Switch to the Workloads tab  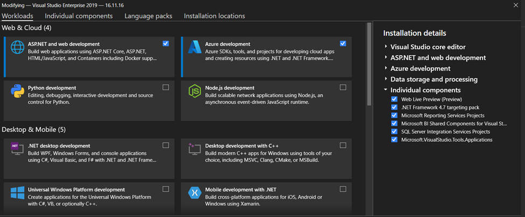point(17,16)
